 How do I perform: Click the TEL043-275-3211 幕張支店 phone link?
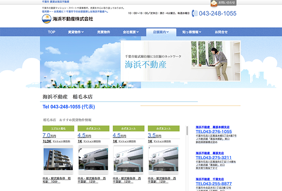(214, 158)
